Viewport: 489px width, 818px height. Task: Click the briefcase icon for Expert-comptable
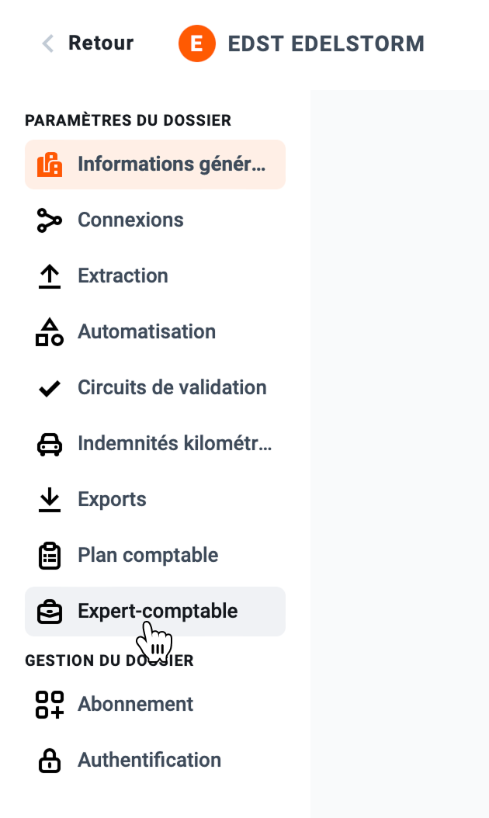point(50,612)
